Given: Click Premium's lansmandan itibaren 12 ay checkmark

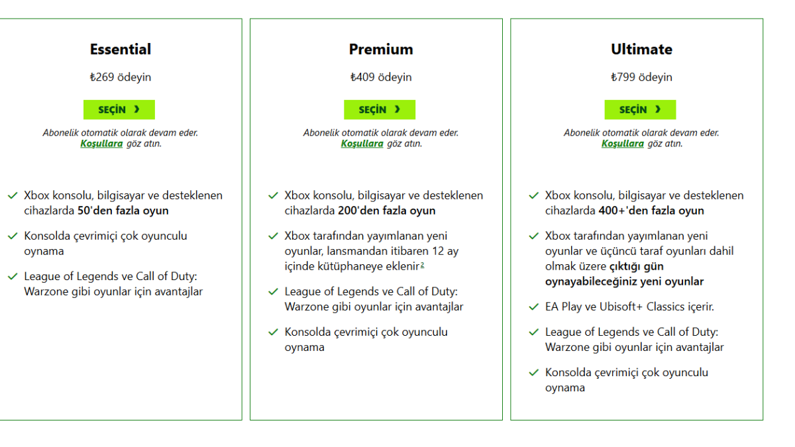Looking at the screenshot, I should tap(273, 236).
